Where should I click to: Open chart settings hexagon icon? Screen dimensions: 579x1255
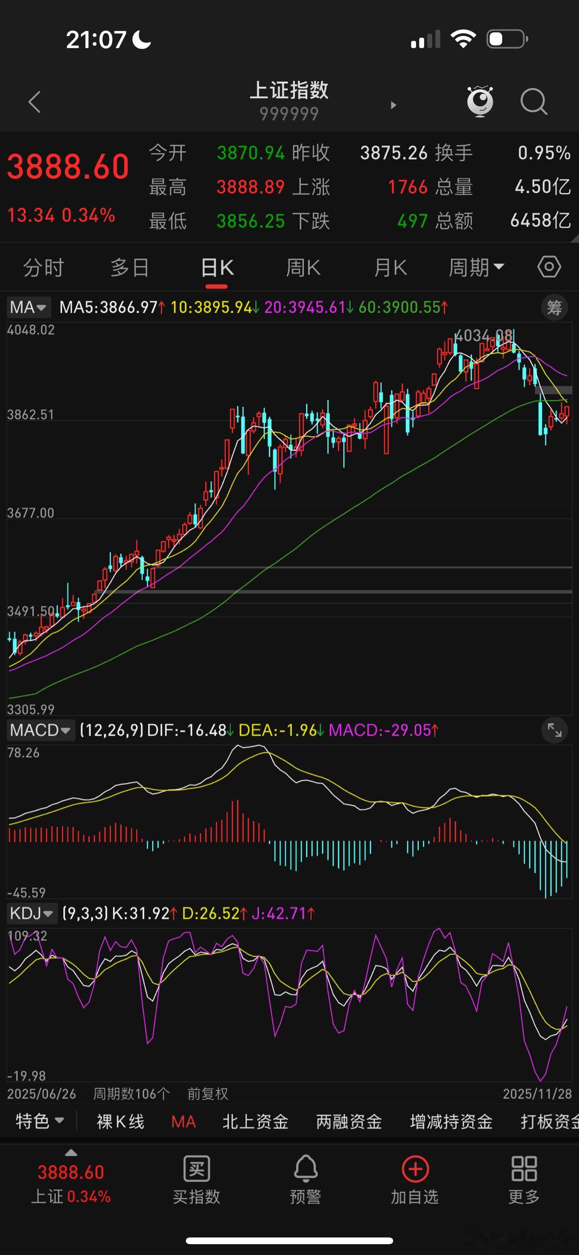tap(549, 266)
